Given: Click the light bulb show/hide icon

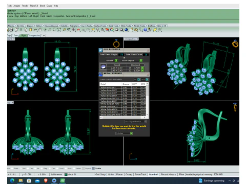Looking at the screenshot, I should click(97, 30).
